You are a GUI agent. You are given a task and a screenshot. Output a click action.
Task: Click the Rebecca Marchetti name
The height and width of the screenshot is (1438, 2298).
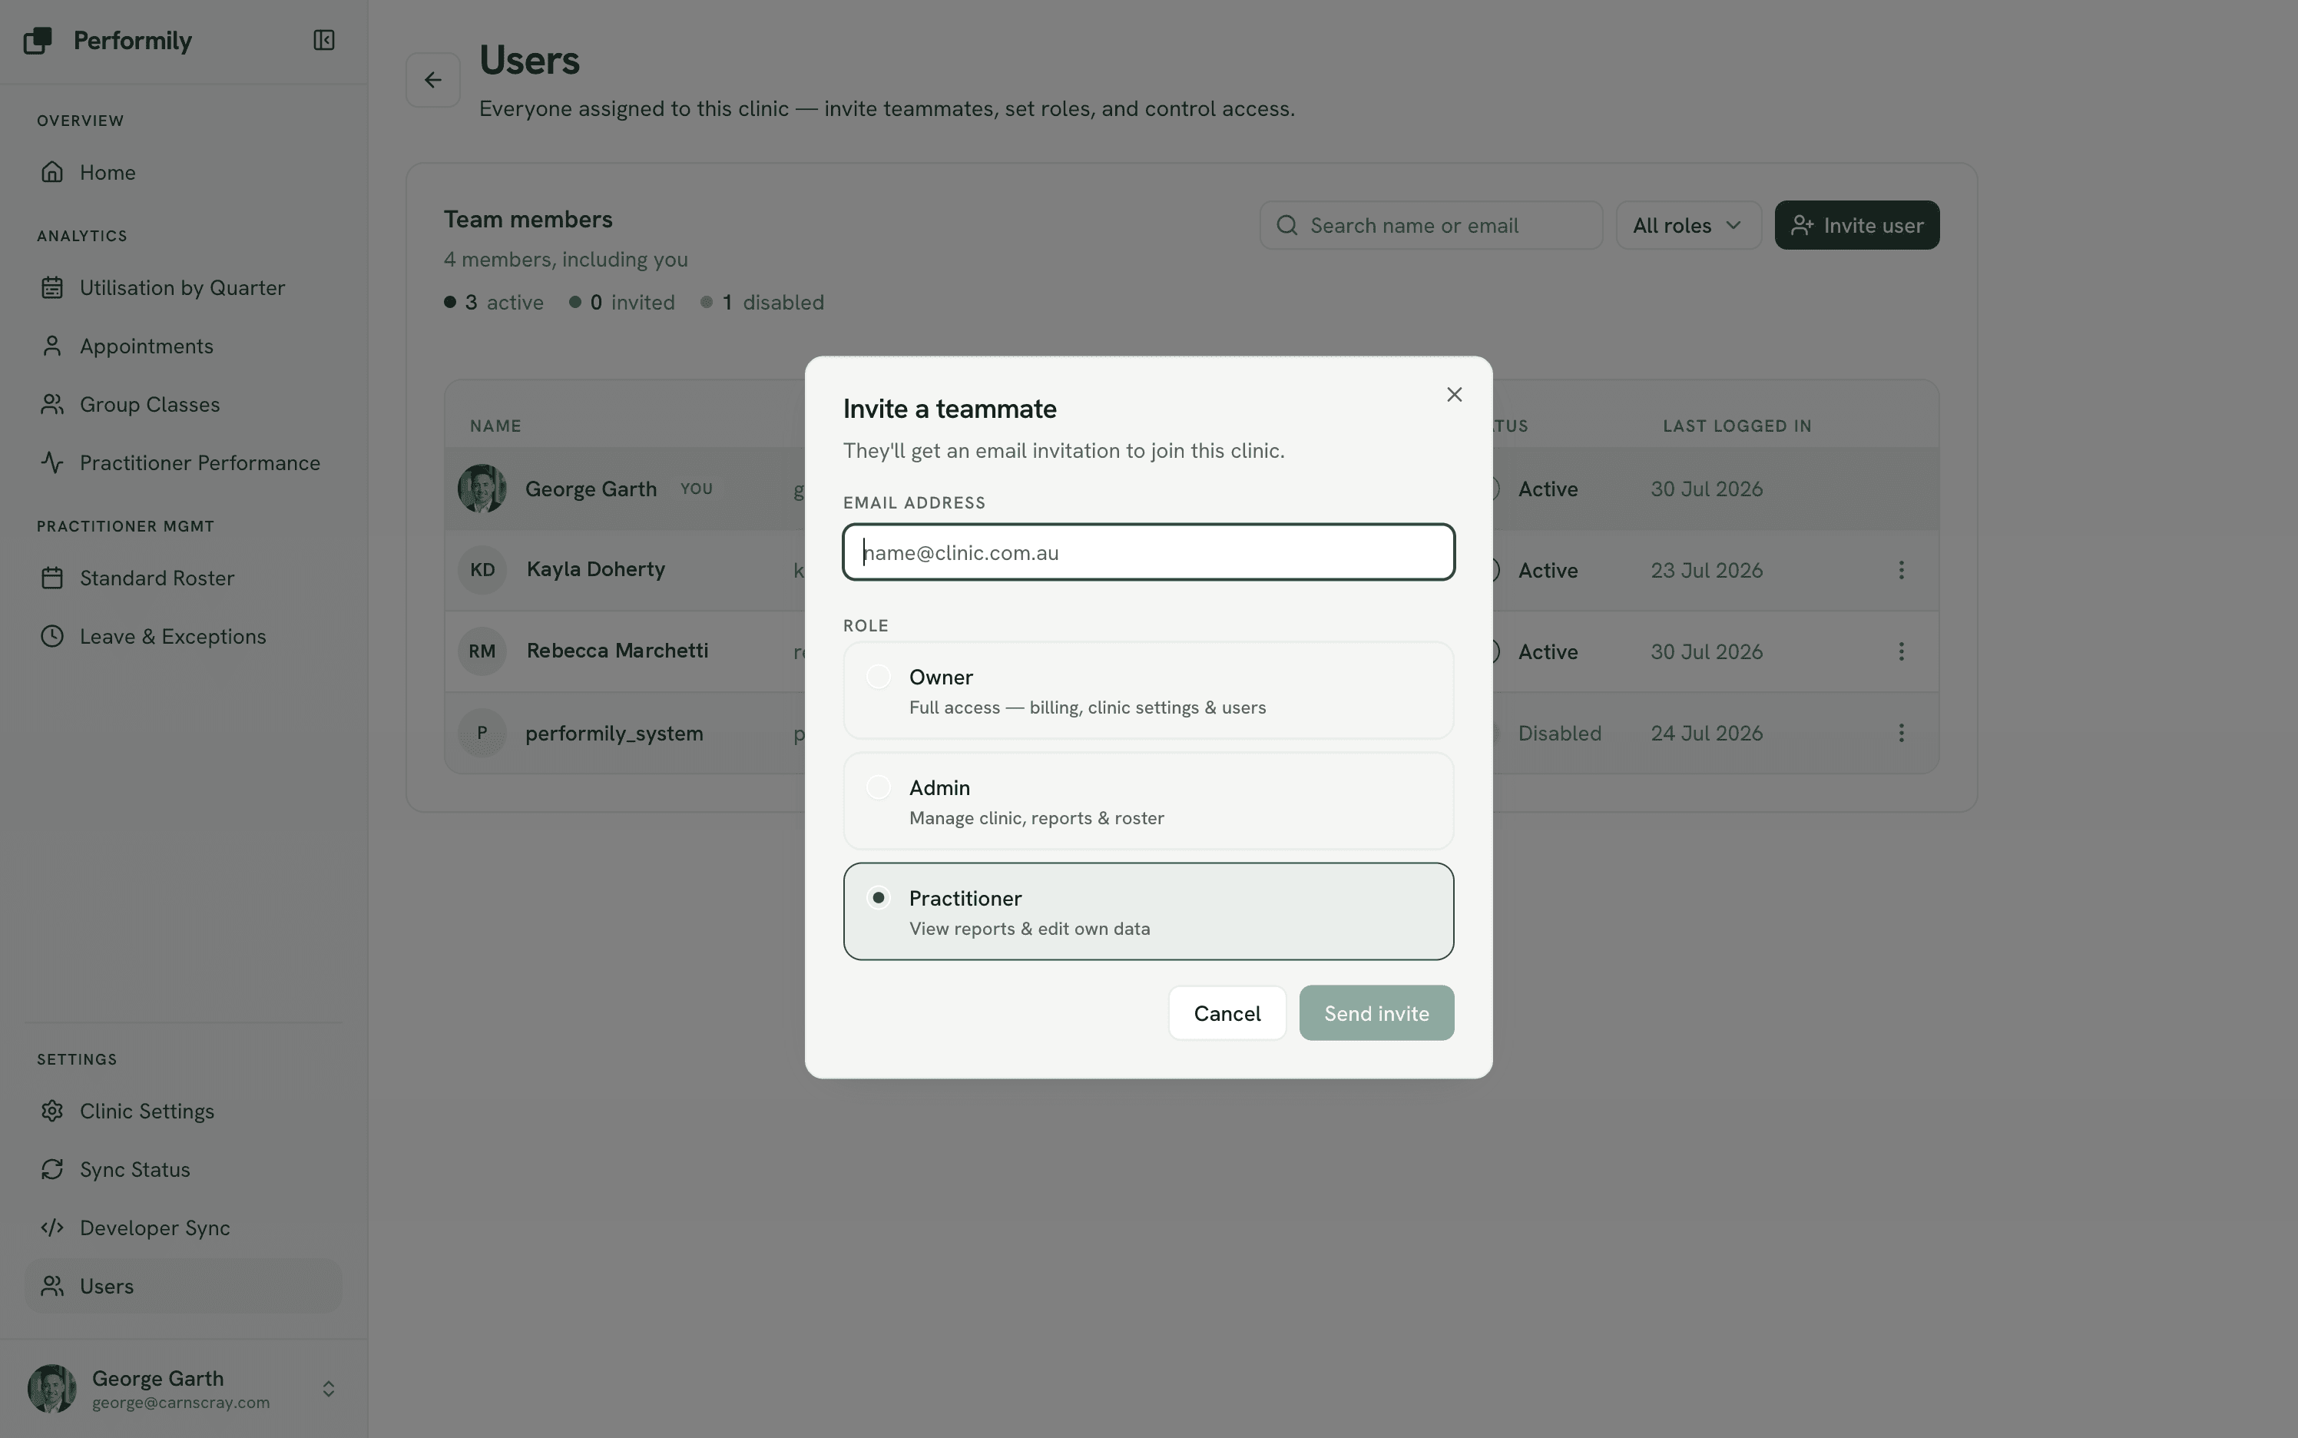click(617, 651)
